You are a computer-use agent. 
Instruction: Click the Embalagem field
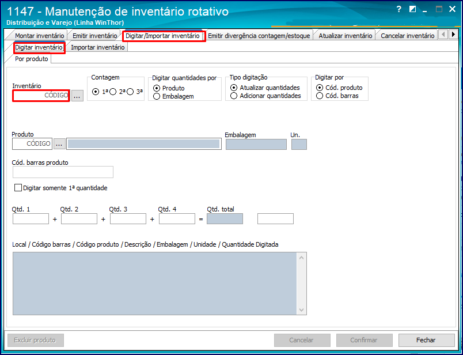pos(256,144)
